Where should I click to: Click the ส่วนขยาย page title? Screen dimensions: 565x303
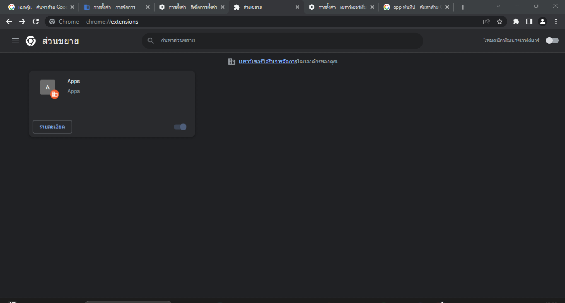pos(60,41)
